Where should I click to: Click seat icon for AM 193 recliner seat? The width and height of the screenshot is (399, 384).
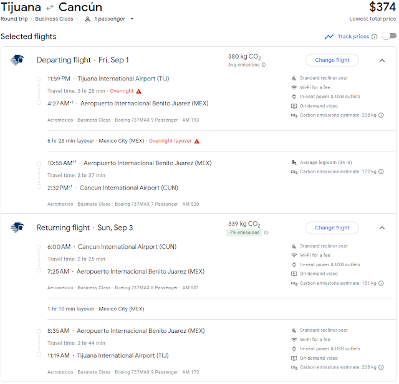coord(295,78)
